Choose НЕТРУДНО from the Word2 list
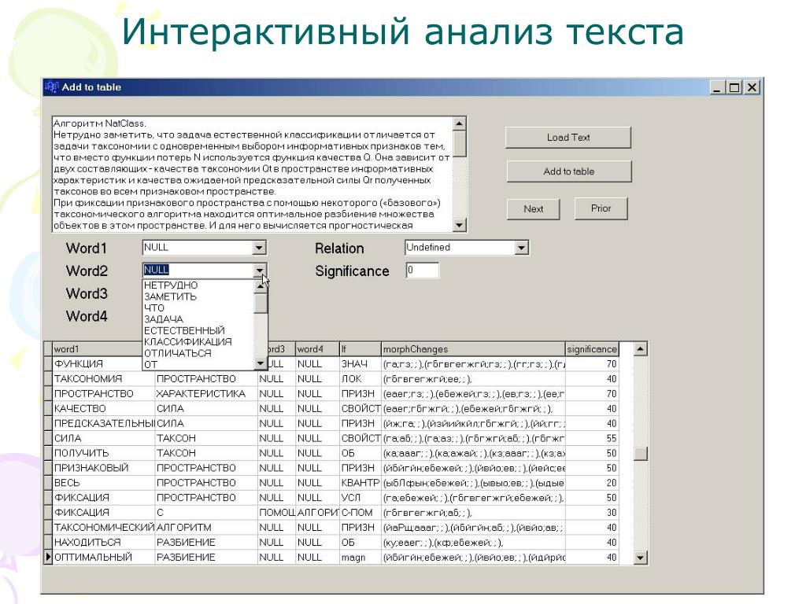Image resolution: width=806 pixels, height=604 pixels. (198, 285)
